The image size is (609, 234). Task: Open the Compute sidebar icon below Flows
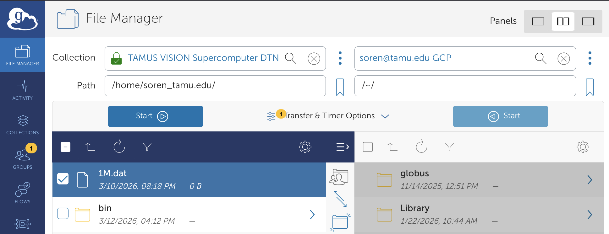pos(23,224)
